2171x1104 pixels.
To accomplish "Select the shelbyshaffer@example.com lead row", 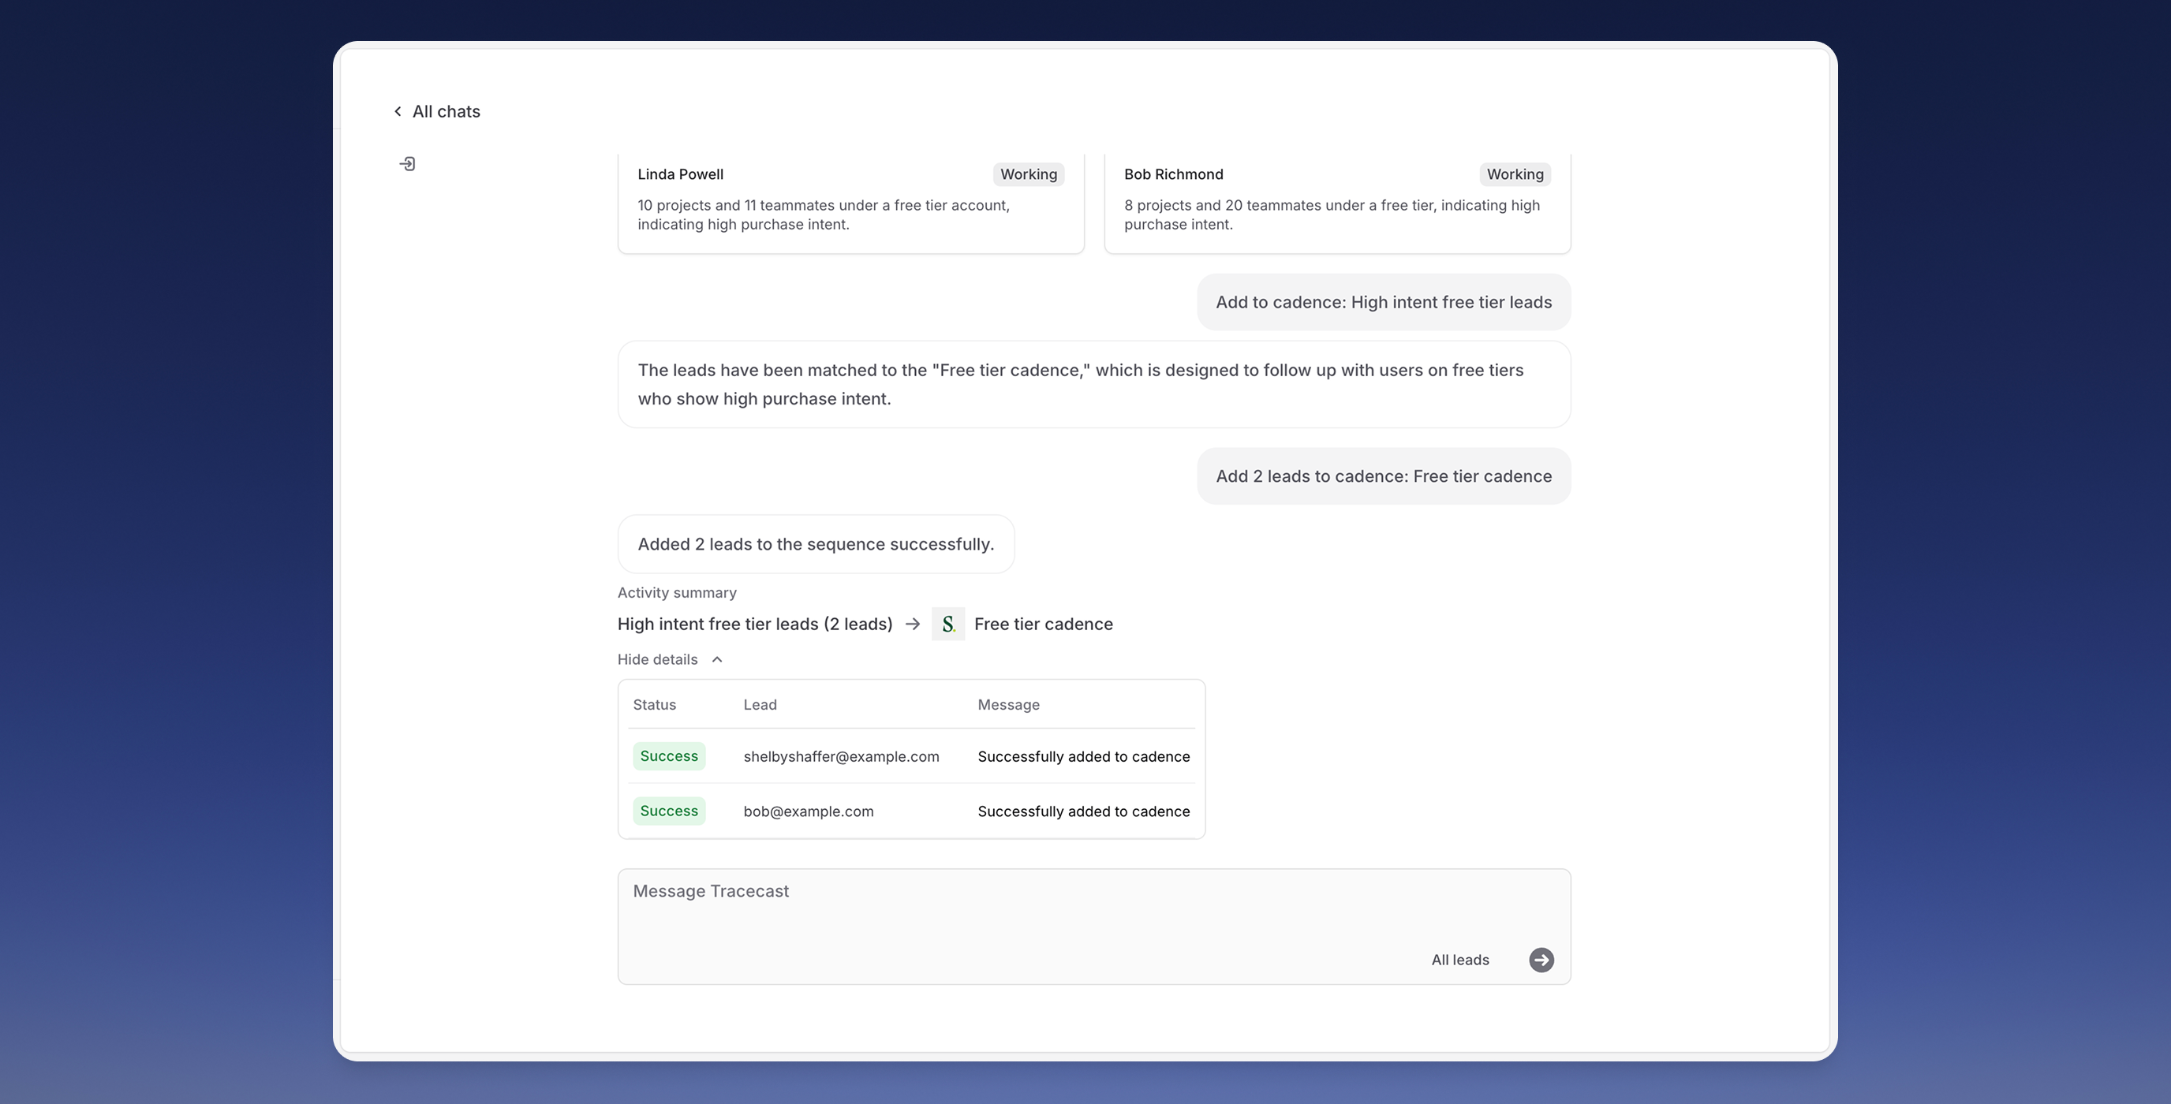I will (x=840, y=756).
